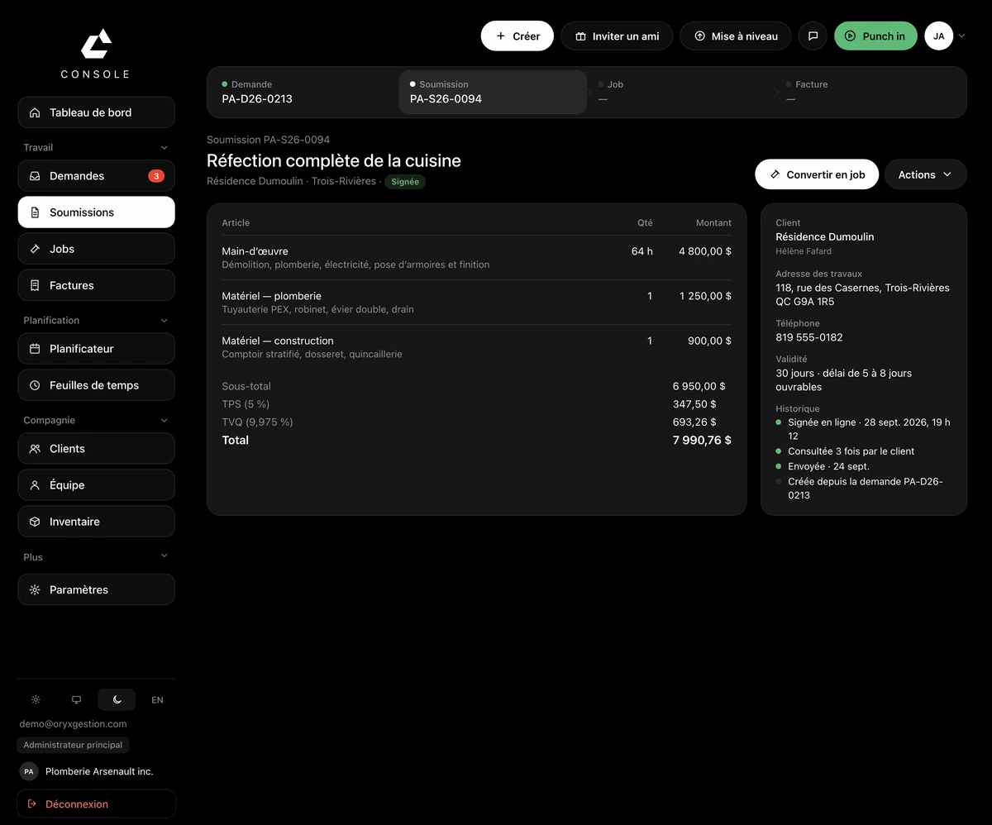This screenshot has width=992, height=825.
Task: Click the people icon beside Clients
Action: coord(35,449)
